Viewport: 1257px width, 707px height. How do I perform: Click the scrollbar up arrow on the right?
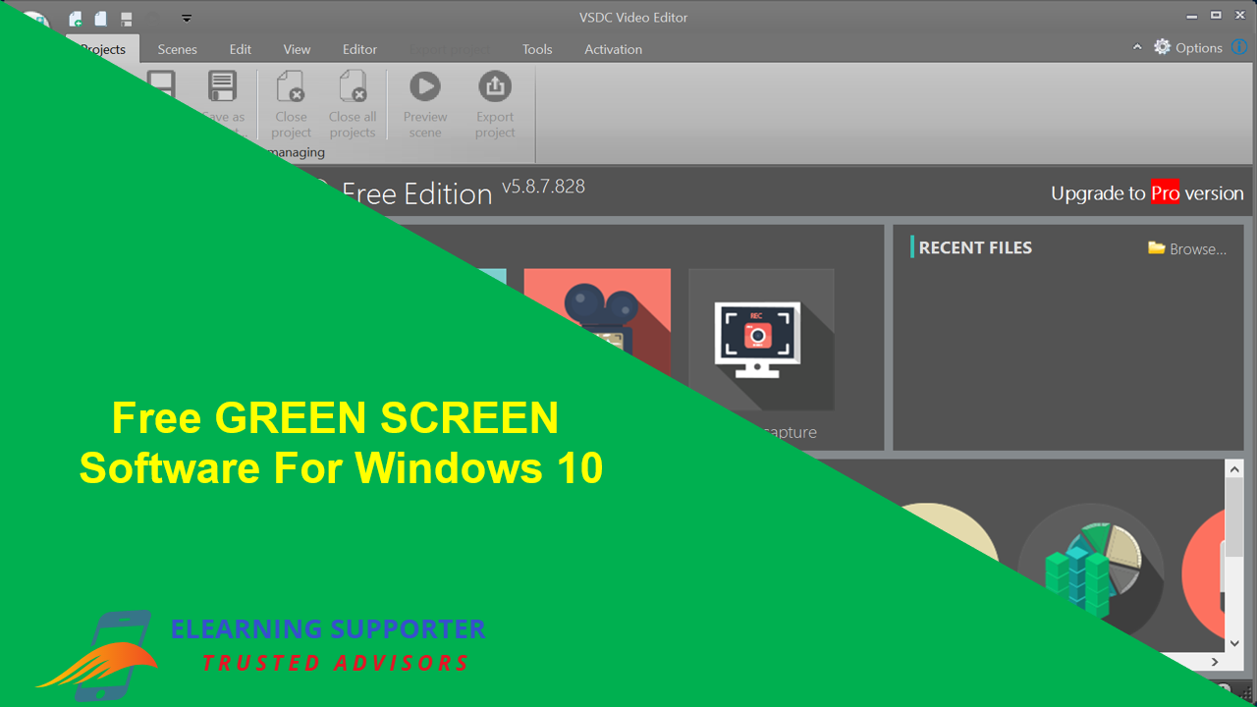click(1235, 467)
